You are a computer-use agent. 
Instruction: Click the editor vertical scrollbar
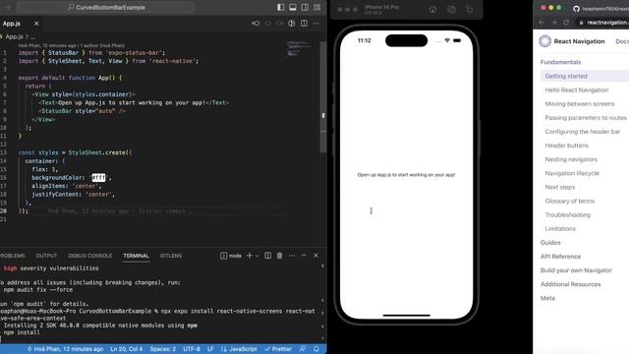323,97
